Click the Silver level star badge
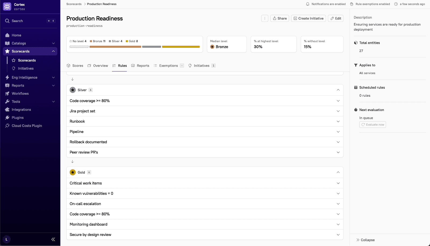Image resolution: width=430 pixels, height=246 pixels. pyautogui.click(x=73, y=90)
